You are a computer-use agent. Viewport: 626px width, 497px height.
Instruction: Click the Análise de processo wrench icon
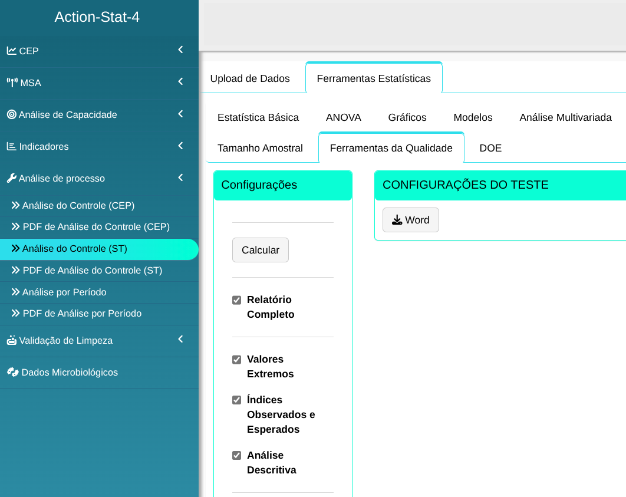(11, 178)
